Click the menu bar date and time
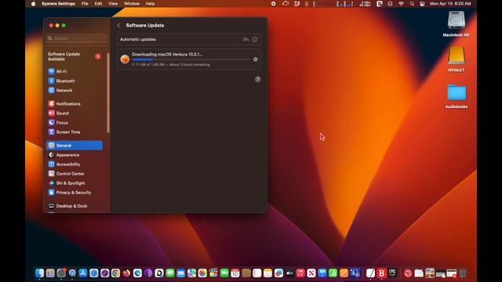This screenshot has height=282, width=502. (450, 4)
